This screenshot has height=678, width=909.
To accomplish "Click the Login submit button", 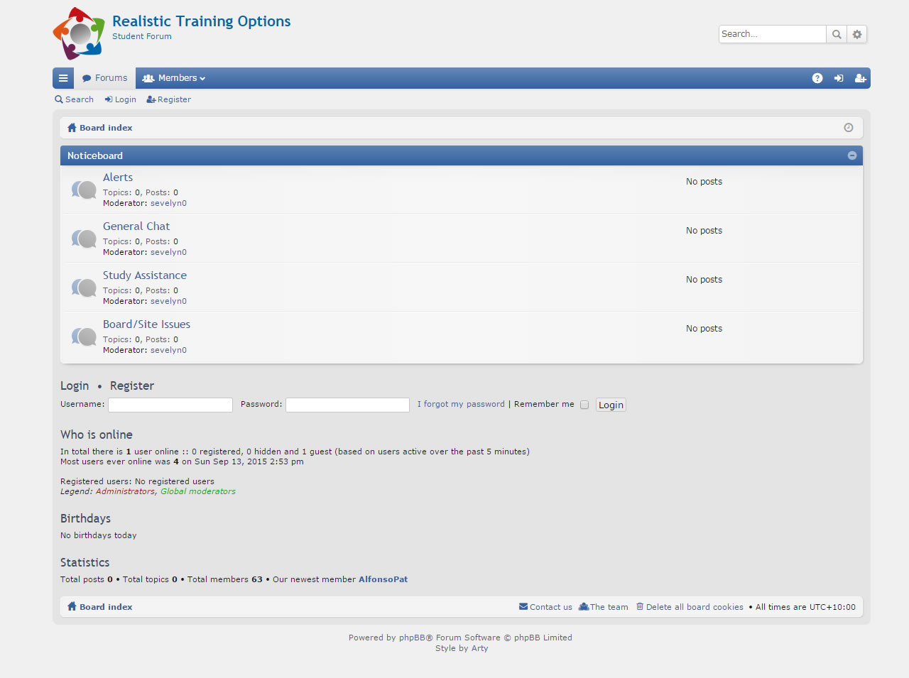I will (611, 405).
